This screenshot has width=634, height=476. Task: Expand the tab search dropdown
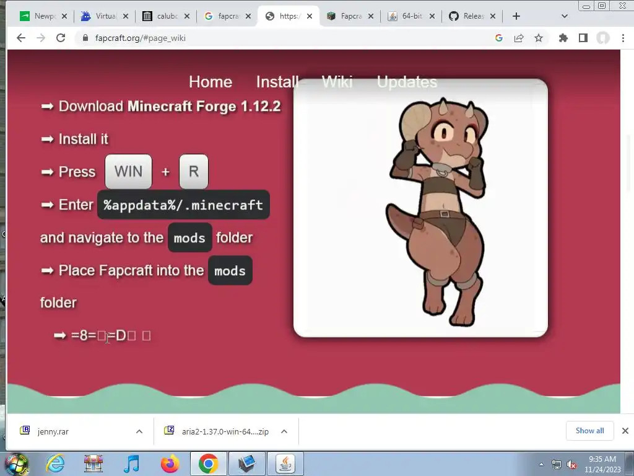click(565, 16)
